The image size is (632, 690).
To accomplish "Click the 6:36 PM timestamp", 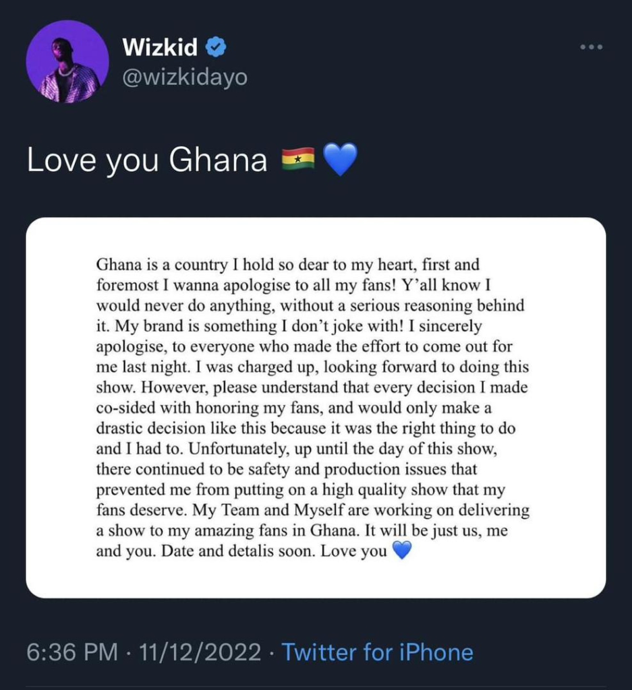I will point(71,652).
